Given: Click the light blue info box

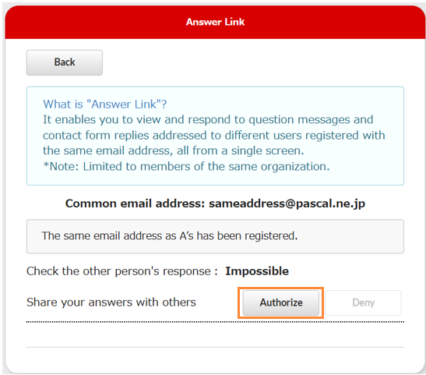Looking at the screenshot, I should (x=215, y=136).
